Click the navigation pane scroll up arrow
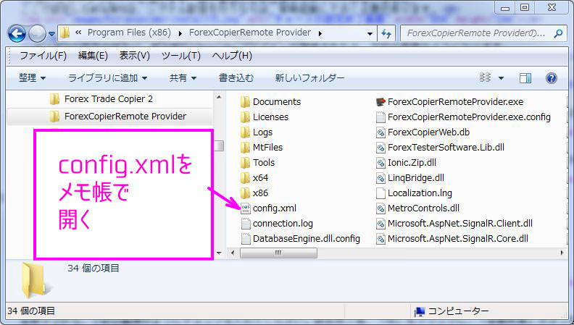574x325 pixels. pos(219,97)
